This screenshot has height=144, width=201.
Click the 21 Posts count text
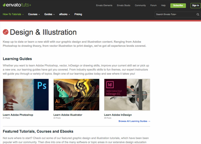pyautogui.click(x=7, y=118)
